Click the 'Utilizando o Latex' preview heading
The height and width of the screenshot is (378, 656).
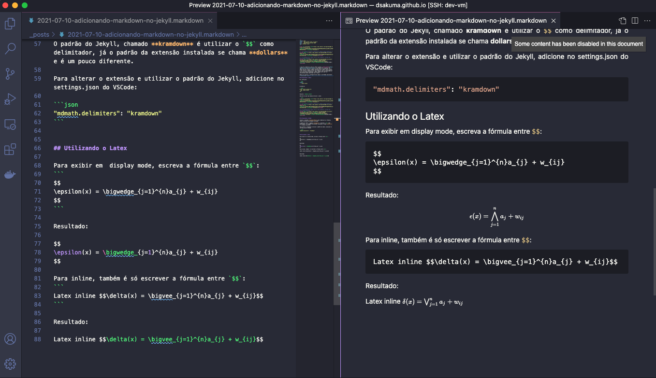click(405, 116)
